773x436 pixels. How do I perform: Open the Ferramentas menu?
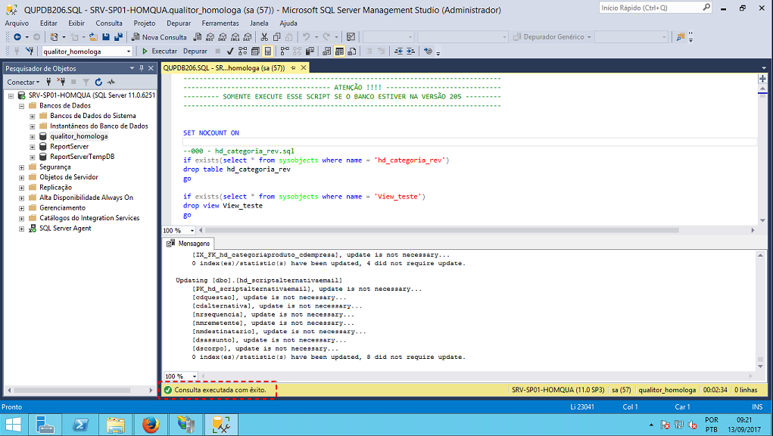coord(220,23)
